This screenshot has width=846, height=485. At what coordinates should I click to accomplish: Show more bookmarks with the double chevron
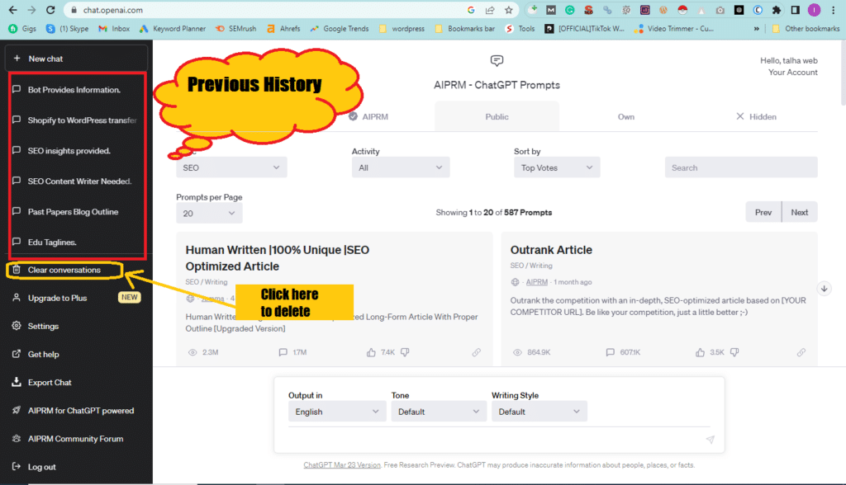click(757, 29)
